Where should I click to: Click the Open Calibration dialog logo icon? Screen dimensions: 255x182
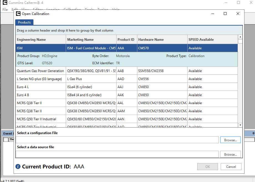[19, 13]
